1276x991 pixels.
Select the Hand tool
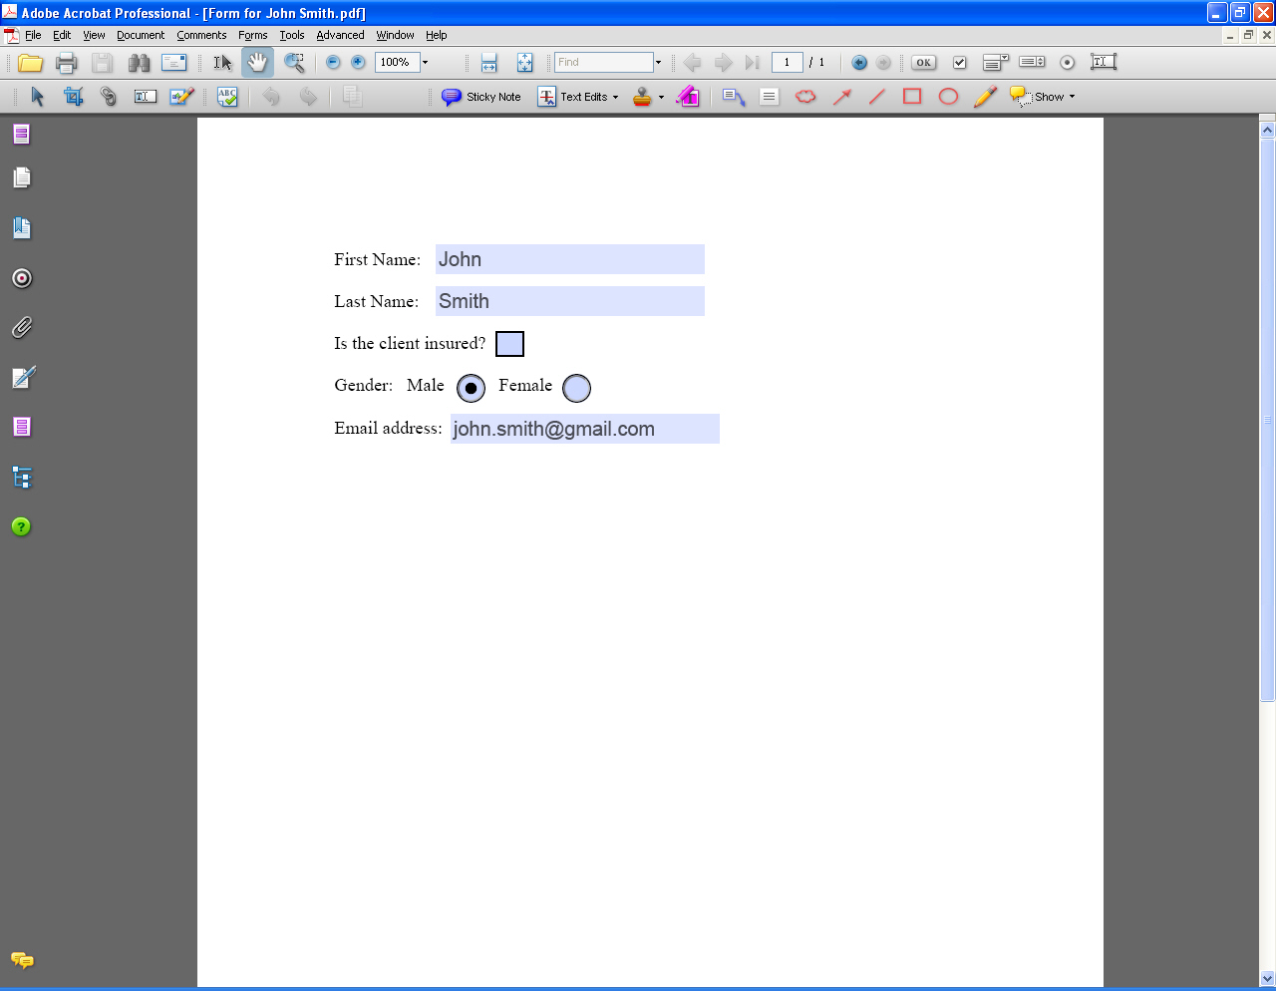click(x=257, y=62)
